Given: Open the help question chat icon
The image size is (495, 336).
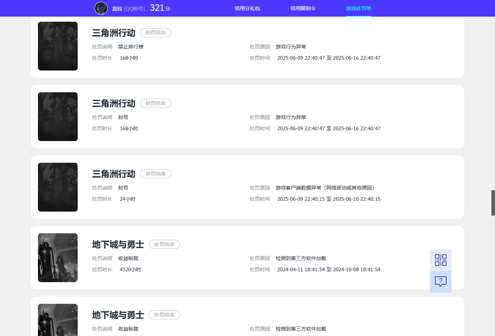Looking at the screenshot, I should [x=440, y=281].
